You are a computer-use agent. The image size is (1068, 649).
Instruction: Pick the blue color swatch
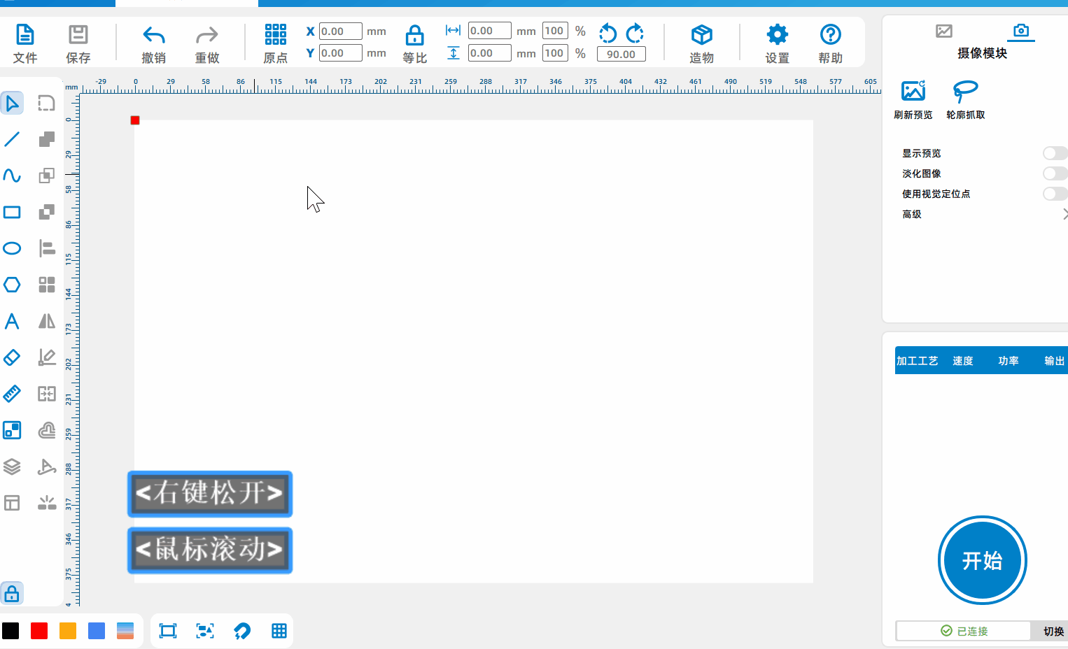pyautogui.click(x=97, y=631)
